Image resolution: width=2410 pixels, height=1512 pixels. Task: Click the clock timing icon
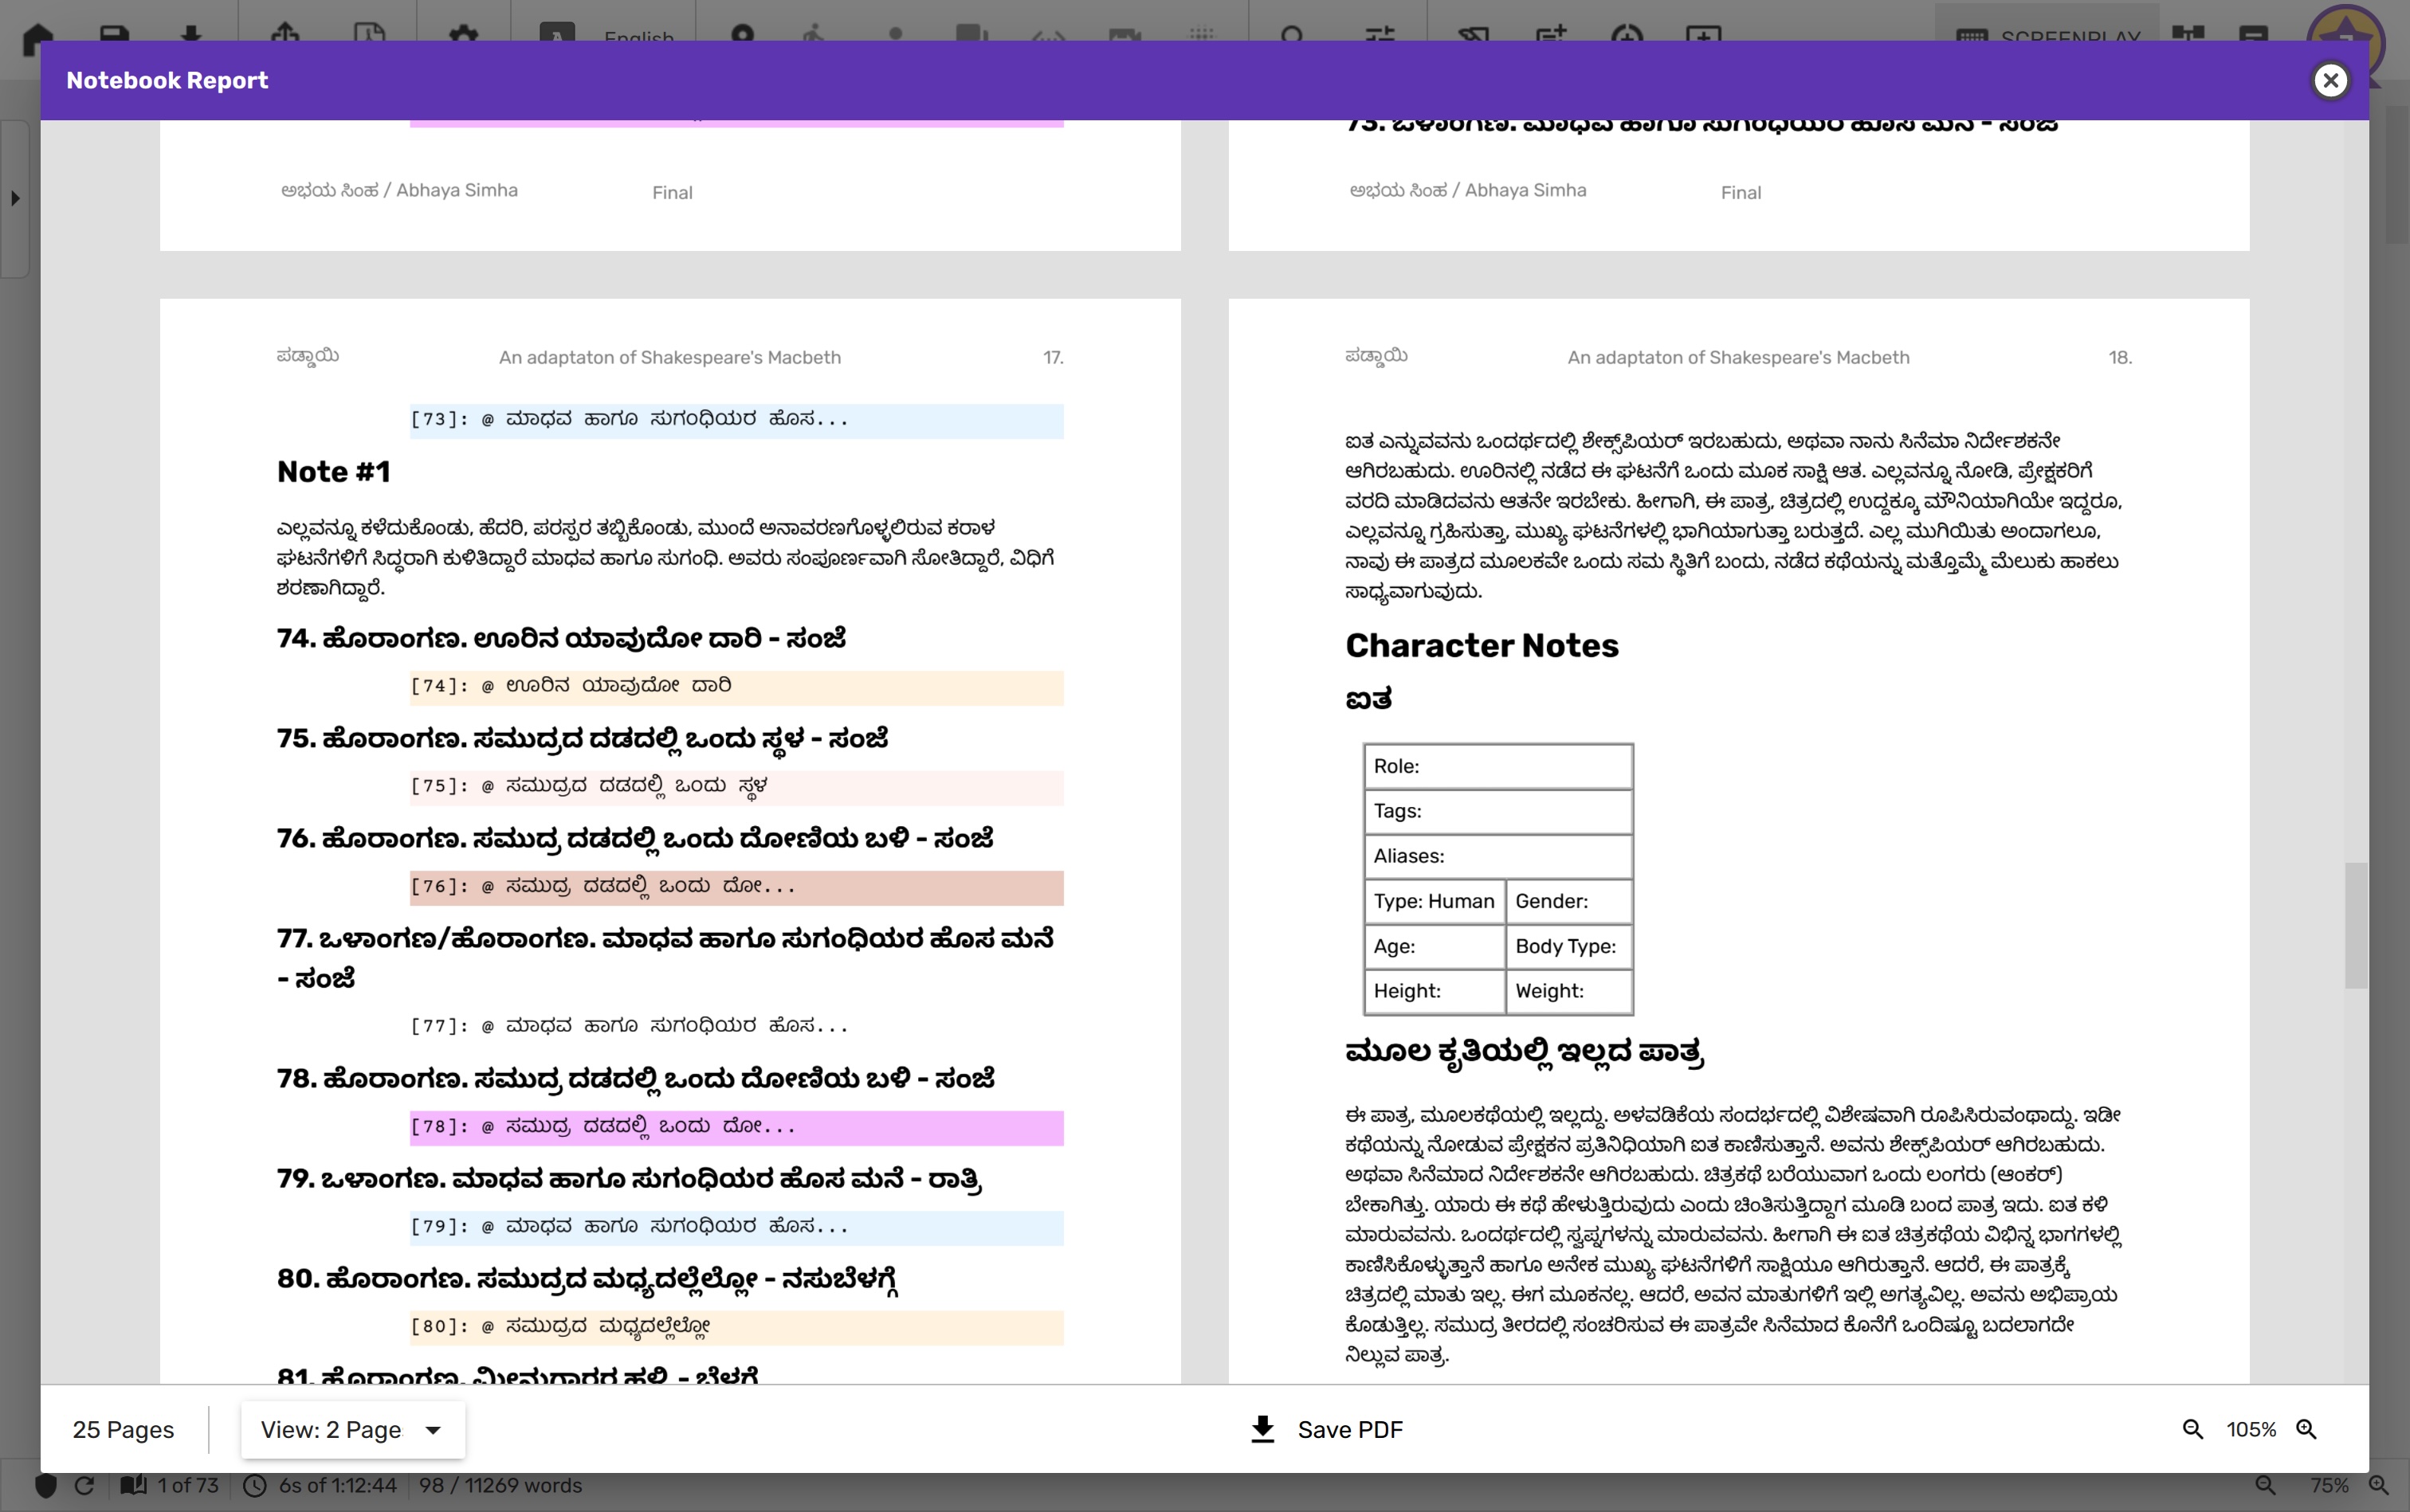point(255,1485)
